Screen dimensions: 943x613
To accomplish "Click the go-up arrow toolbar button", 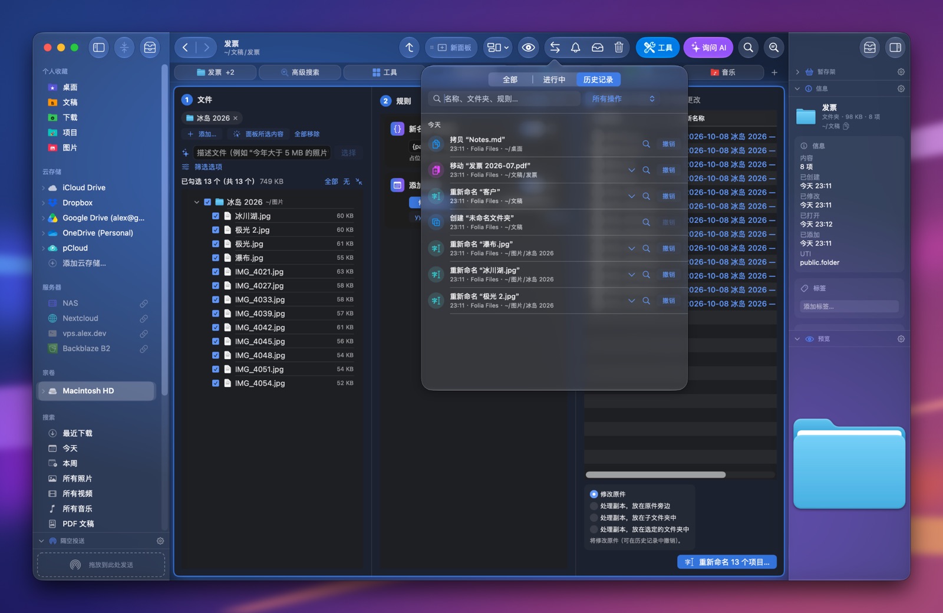I will 410,48.
